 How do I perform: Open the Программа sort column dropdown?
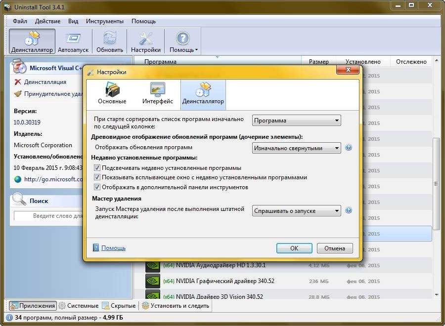[296, 121]
